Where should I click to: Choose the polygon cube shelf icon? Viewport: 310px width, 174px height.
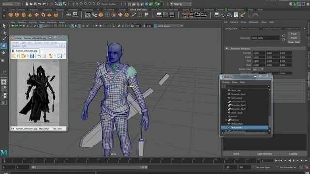[17, 15]
